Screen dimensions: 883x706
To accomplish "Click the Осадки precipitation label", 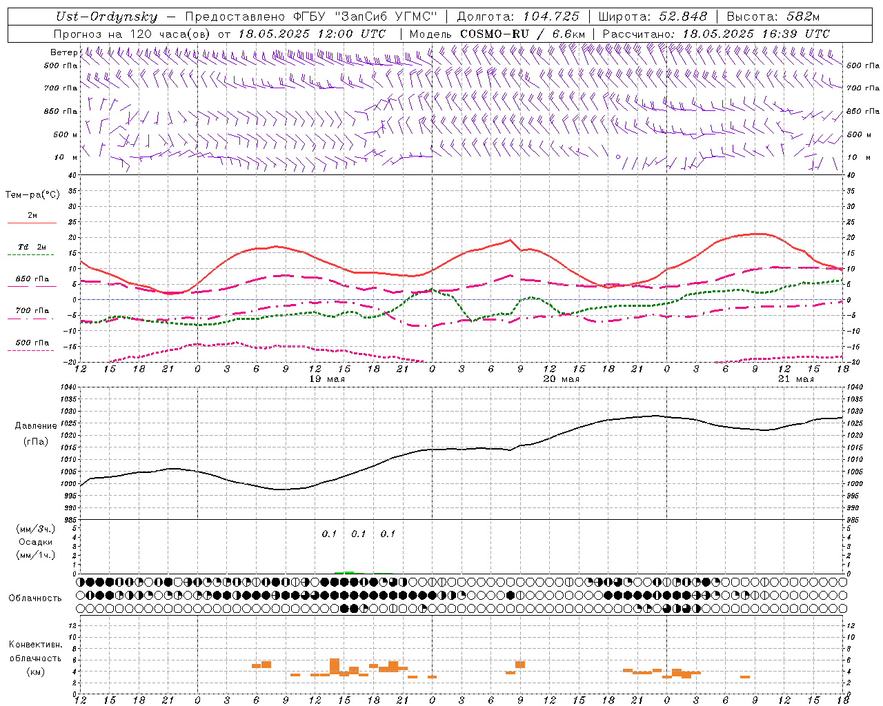I will [x=35, y=543].
